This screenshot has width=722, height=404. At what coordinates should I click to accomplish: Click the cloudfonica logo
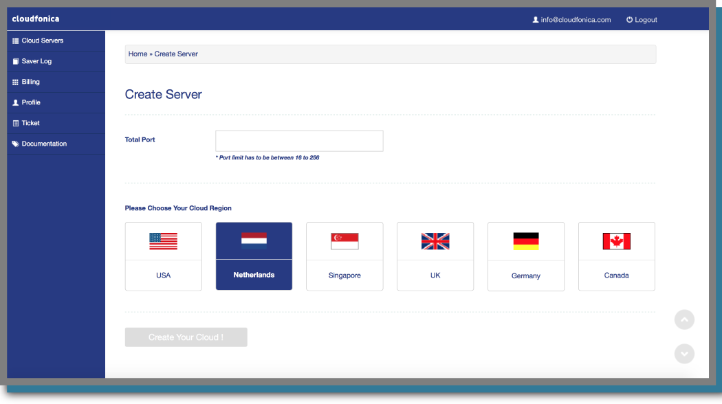[x=36, y=19]
